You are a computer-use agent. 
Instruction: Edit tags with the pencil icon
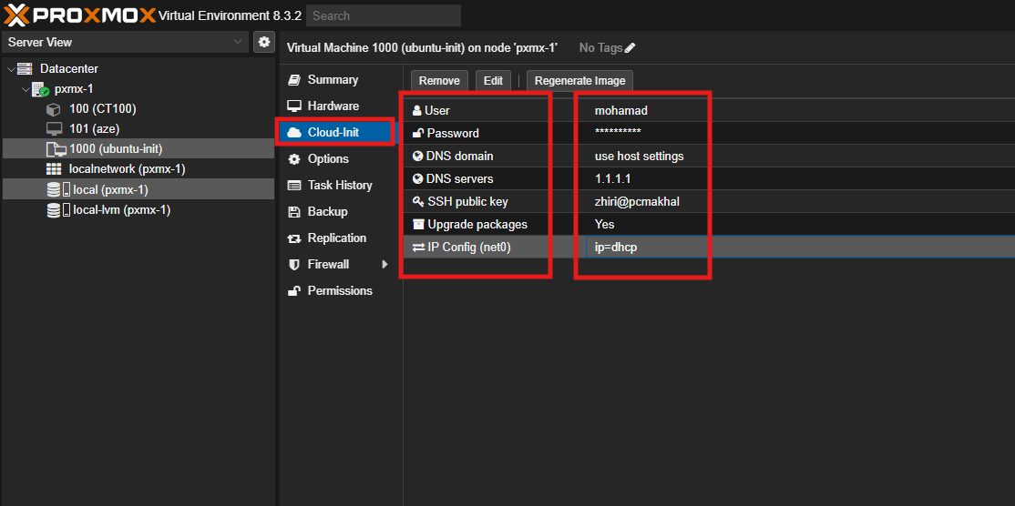point(630,48)
